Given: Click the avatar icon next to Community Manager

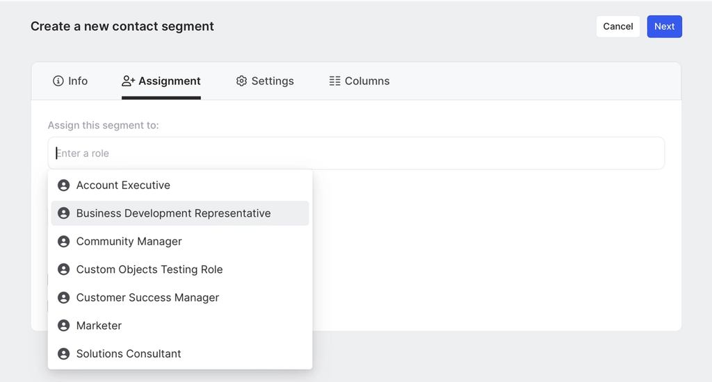Looking at the screenshot, I should click(x=63, y=242).
